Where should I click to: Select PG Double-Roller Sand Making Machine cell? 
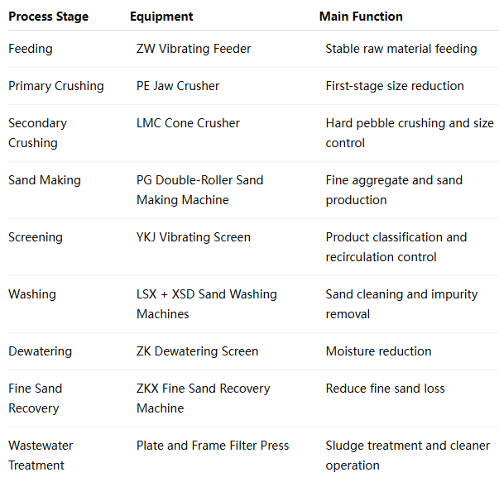coord(200,190)
